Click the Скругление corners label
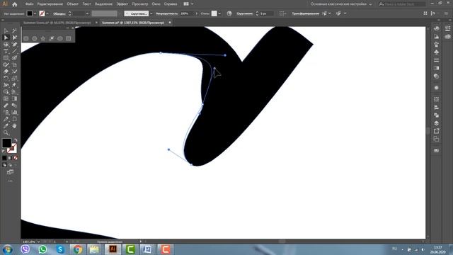Image resolution: width=453 pixels, height=255 pixels. pyautogui.click(x=245, y=13)
